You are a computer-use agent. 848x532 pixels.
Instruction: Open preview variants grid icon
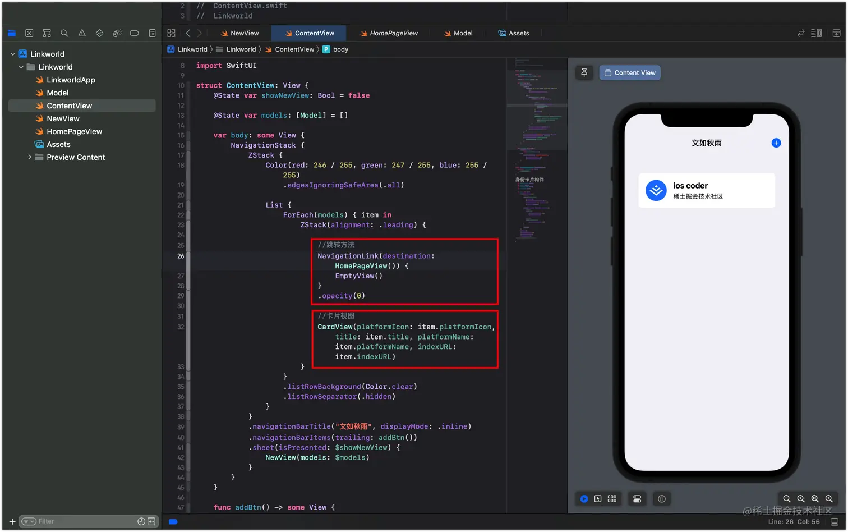612,498
